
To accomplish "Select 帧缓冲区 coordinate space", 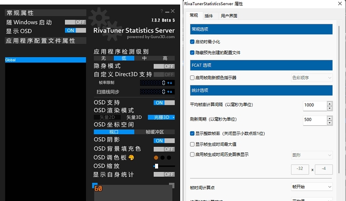I will click(155, 132).
